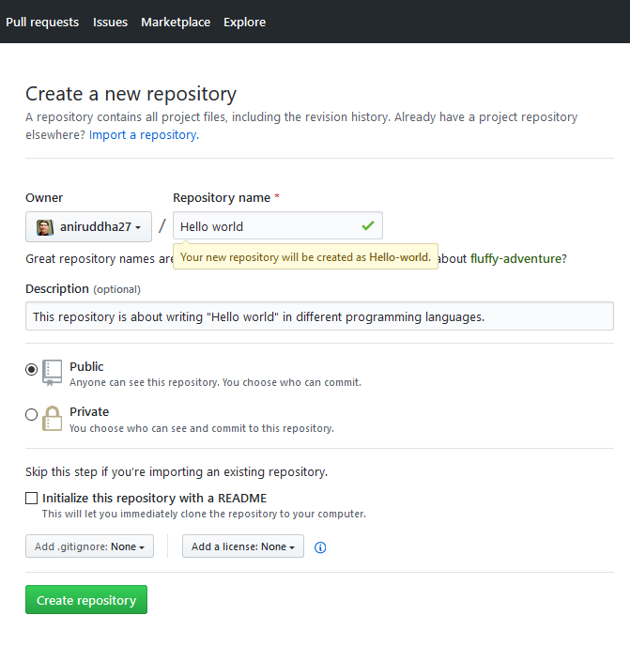Expand the Add .gitignore dropdown
The height and width of the screenshot is (646, 630).
[x=89, y=546]
